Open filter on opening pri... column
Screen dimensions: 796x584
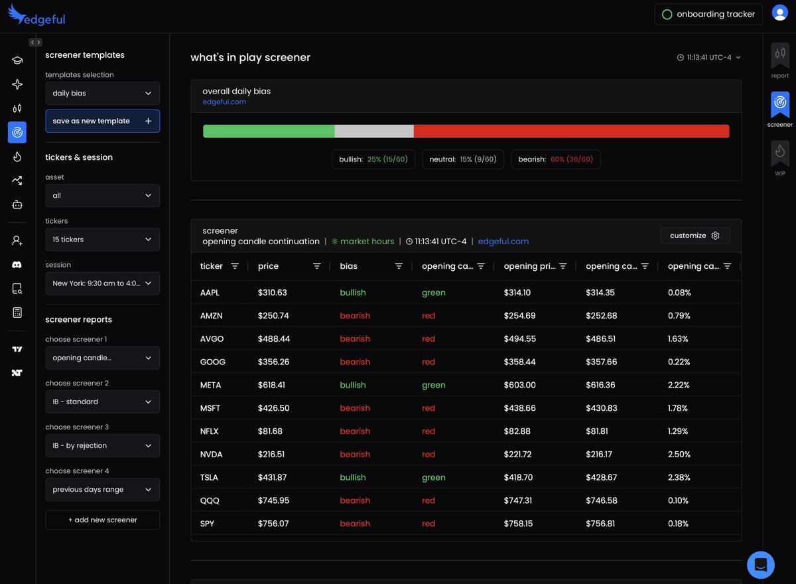(x=563, y=266)
